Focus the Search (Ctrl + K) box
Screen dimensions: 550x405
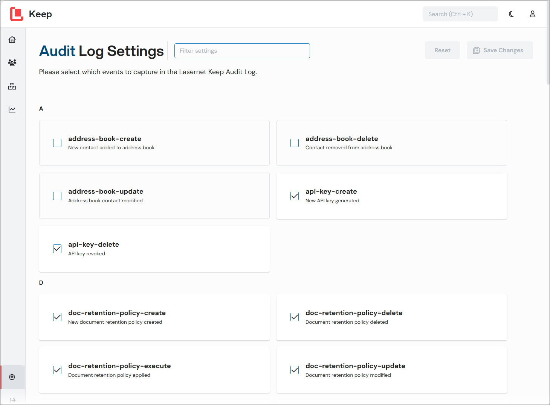(460, 14)
